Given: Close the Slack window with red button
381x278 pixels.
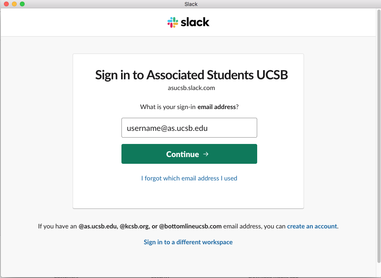Looking at the screenshot, I should [x=6, y=4].
